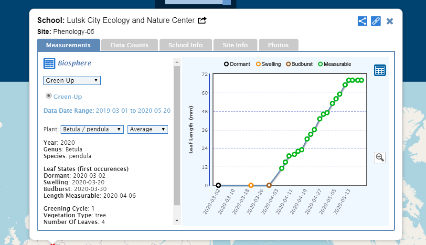Copy permalink using the chain link icon
The image size is (426, 245).
(376, 21)
